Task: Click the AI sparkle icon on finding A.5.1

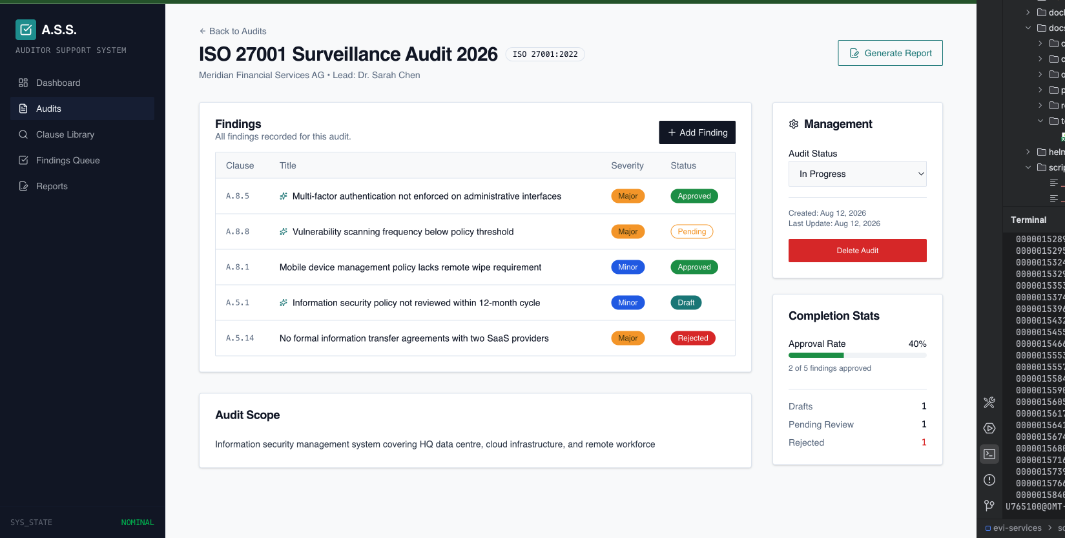Action: pyautogui.click(x=284, y=303)
